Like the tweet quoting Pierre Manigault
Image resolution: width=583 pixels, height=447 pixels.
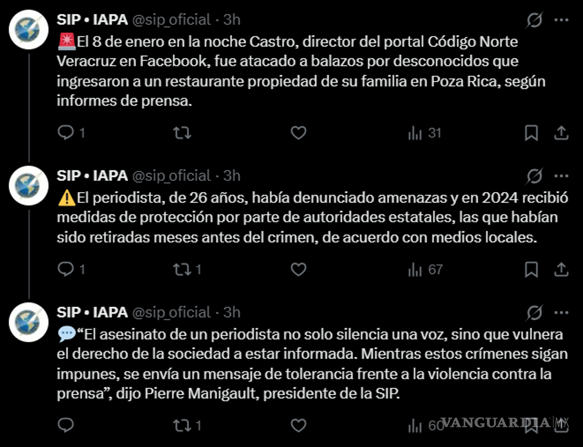pos(297,426)
